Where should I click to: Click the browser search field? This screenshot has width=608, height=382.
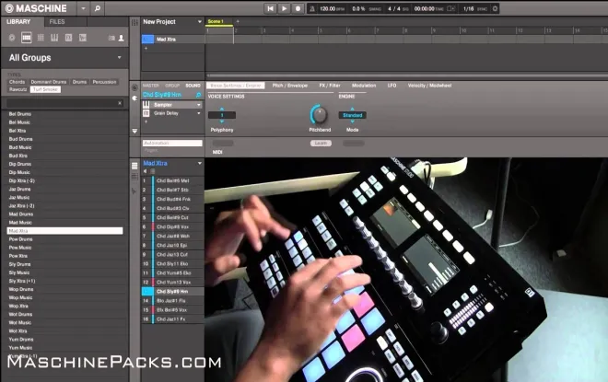62,103
